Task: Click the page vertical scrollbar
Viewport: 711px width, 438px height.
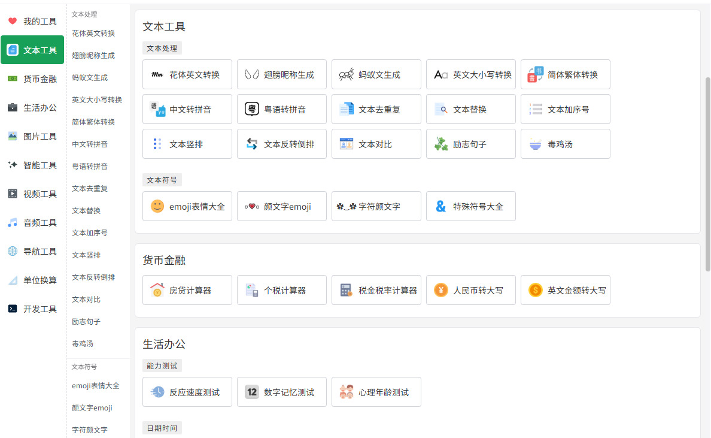Action: (x=707, y=174)
